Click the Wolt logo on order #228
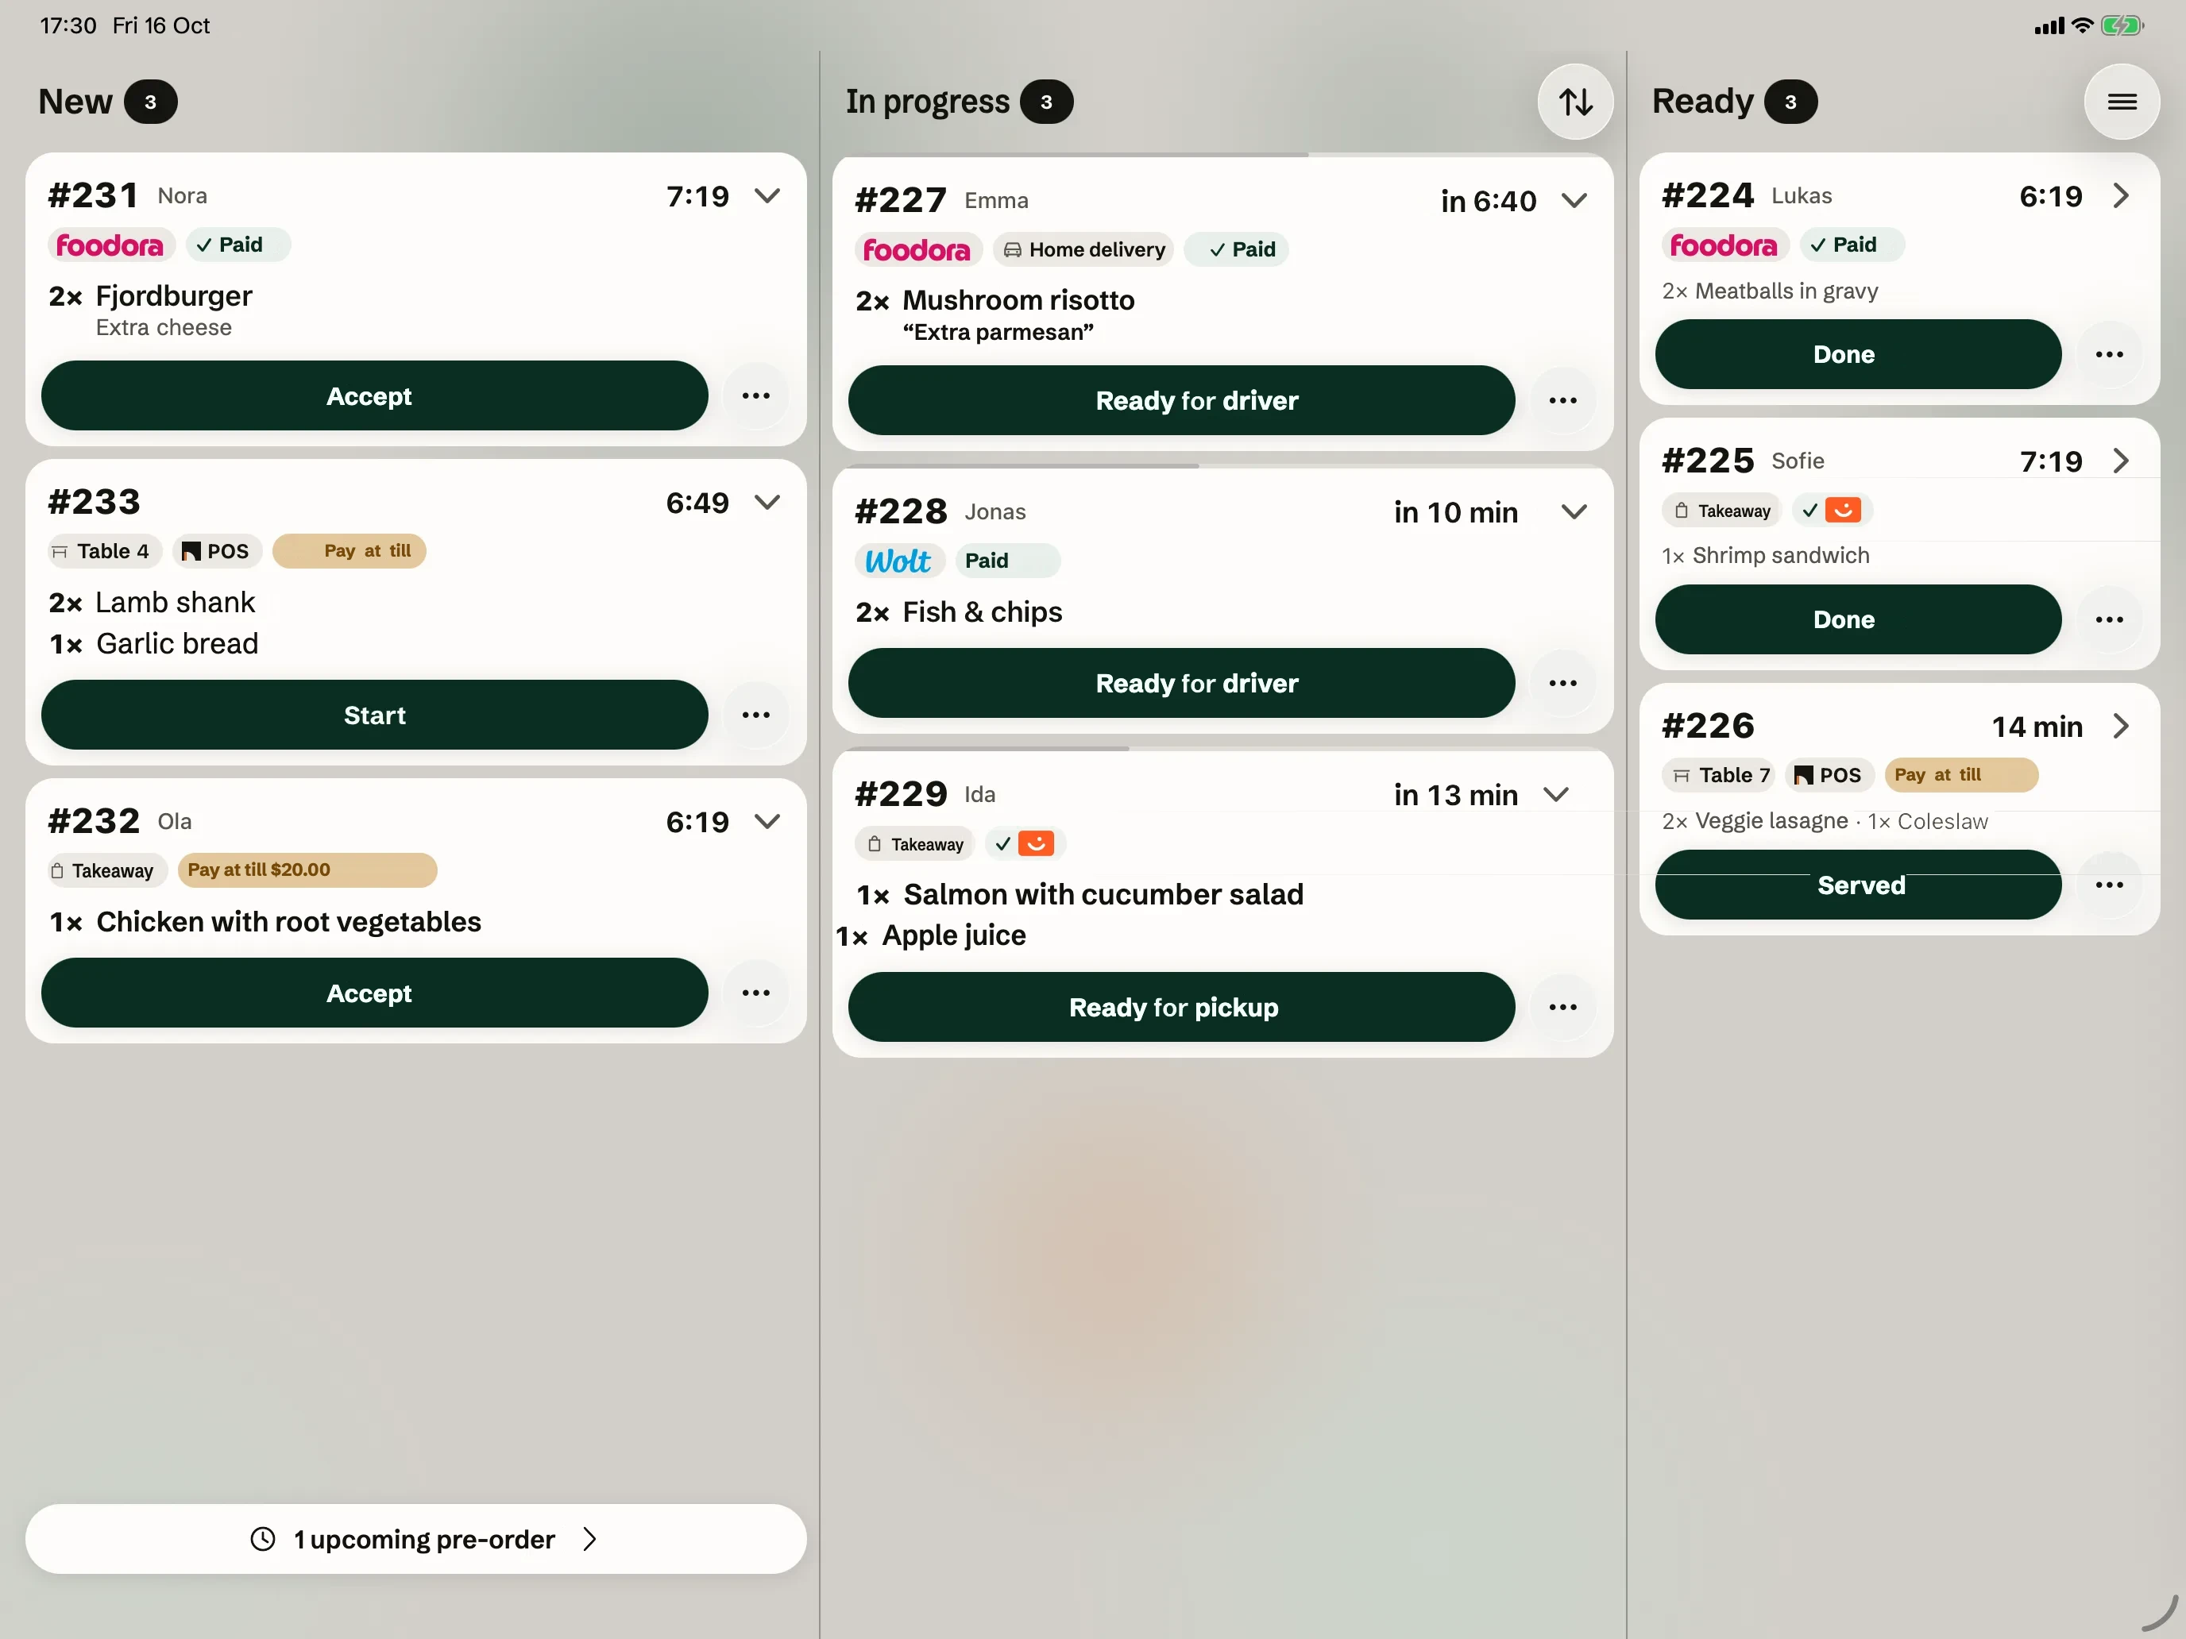This screenshot has width=2186, height=1639. pyautogui.click(x=898, y=561)
